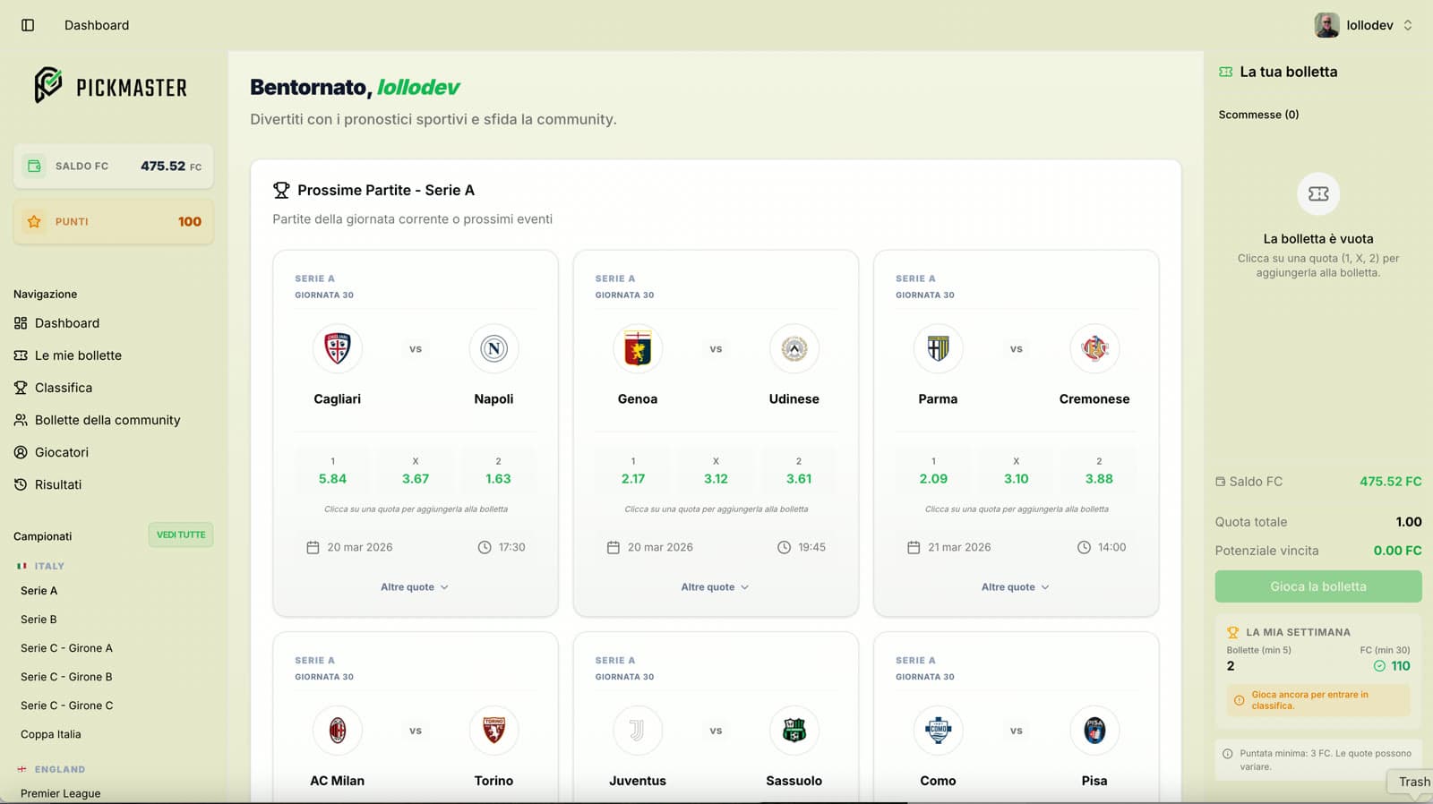The height and width of the screenshot is (804, 1433).
Task: Open Serie B championship link
Action: [x=39, y=620]
